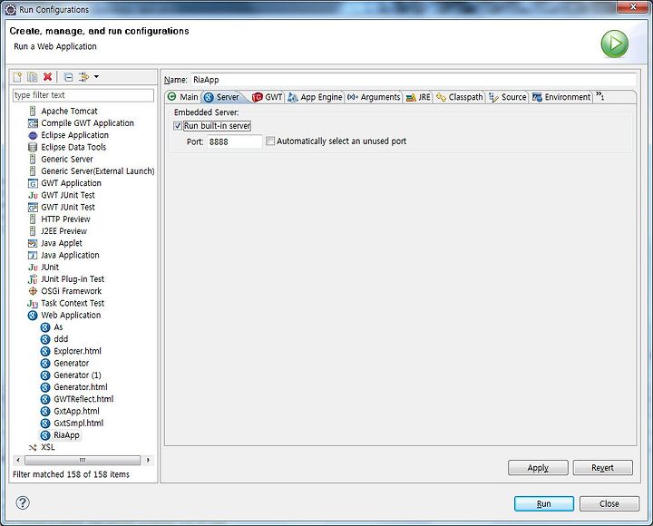Click the Java Application icon
Screen dimensions: 653x526
33,256
